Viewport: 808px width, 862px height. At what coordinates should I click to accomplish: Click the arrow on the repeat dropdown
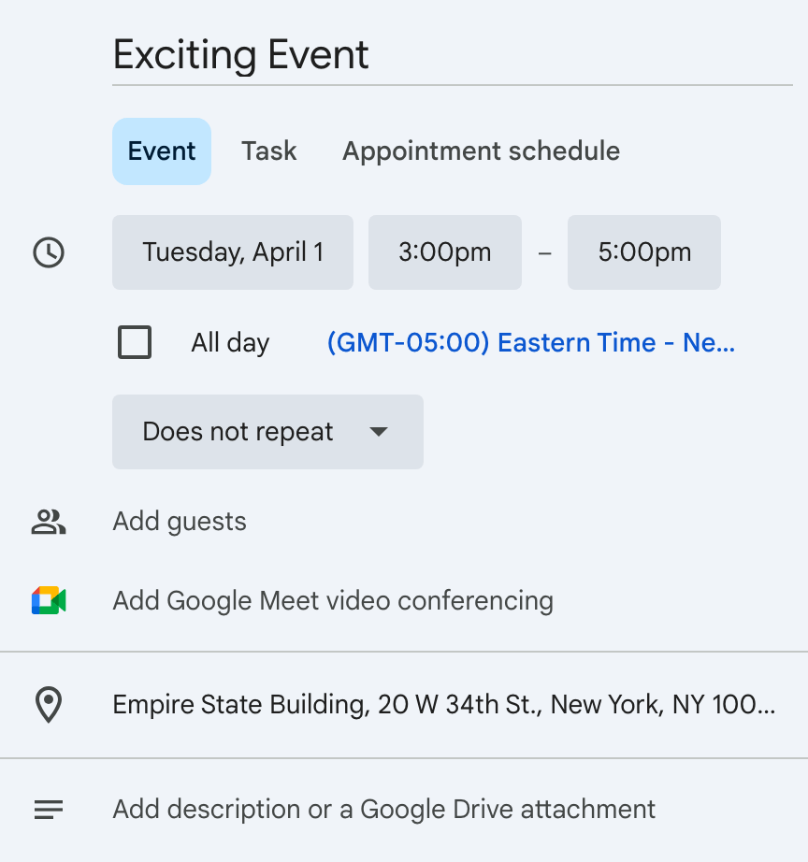(378, 432)
